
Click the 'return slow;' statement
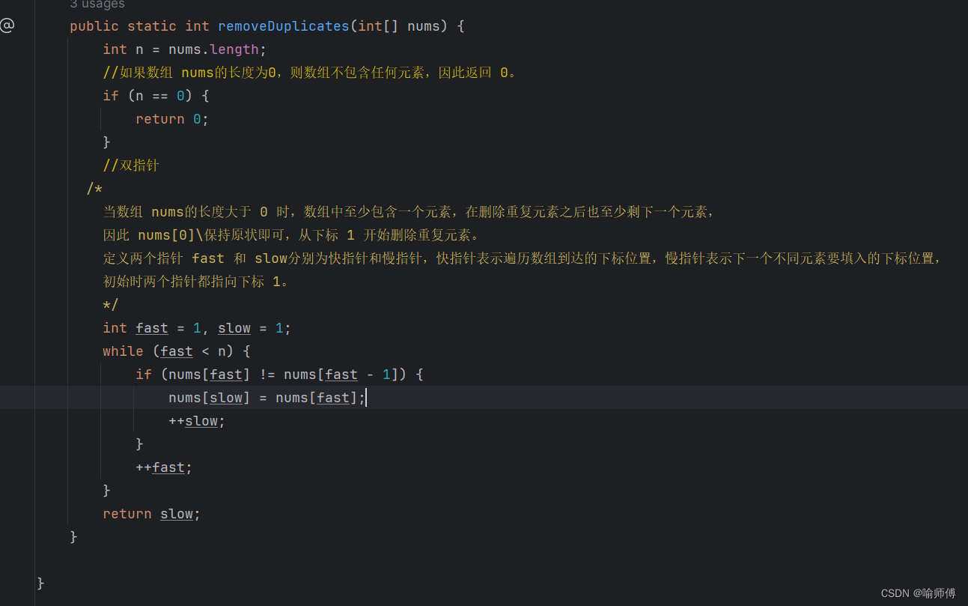tap(152, 514)
